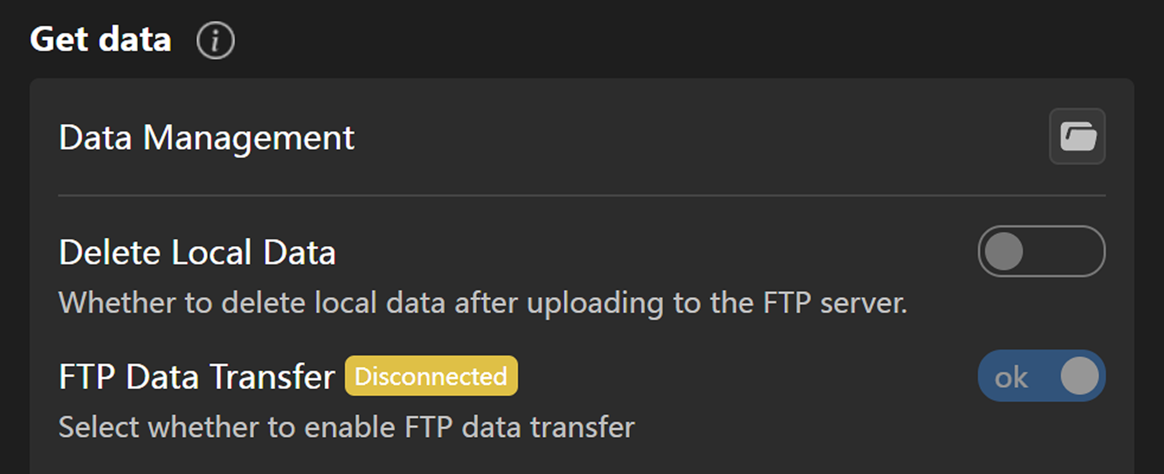Enable the Delete Local Data toggle
Image resolution: width=1164 pixels, height=474 pixels.
1041,251
